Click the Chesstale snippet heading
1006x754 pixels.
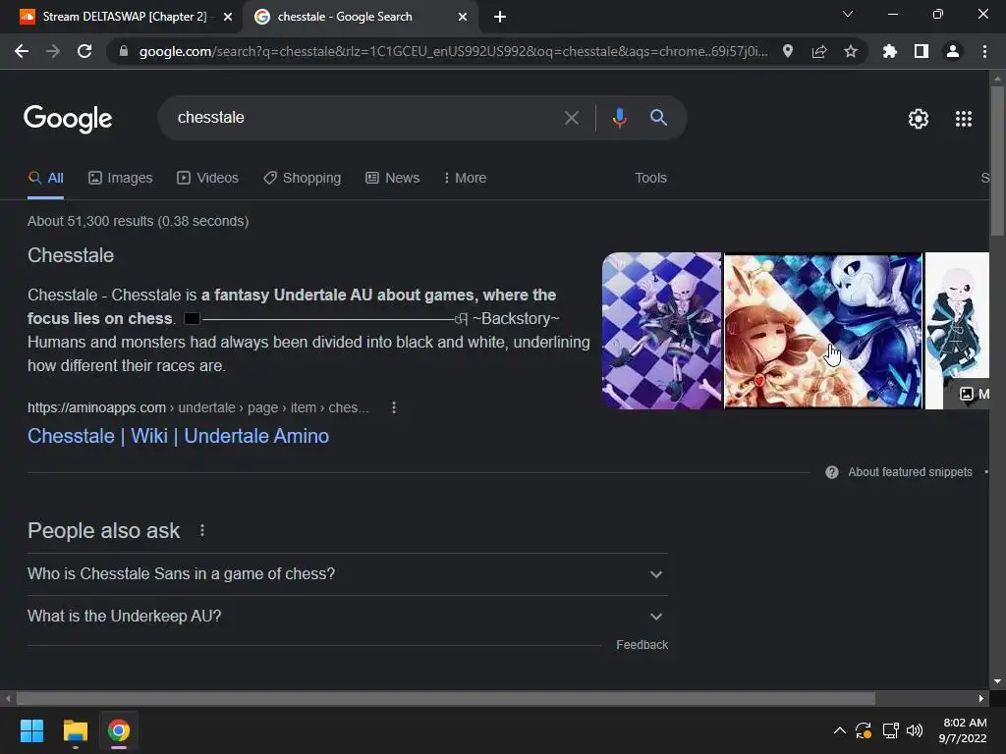[x=71, y=255]
